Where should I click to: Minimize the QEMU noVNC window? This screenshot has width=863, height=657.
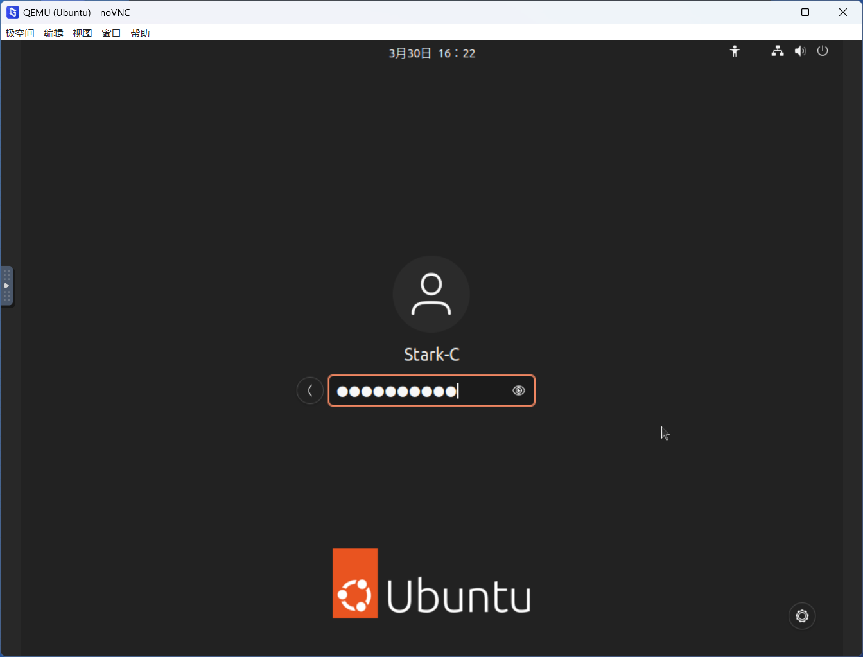pyautogui.click(x=768, y=12)
